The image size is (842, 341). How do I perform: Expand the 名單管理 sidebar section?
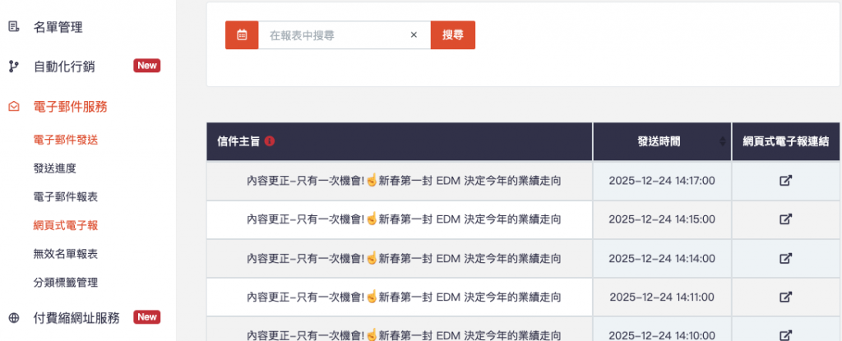[58, 27]
